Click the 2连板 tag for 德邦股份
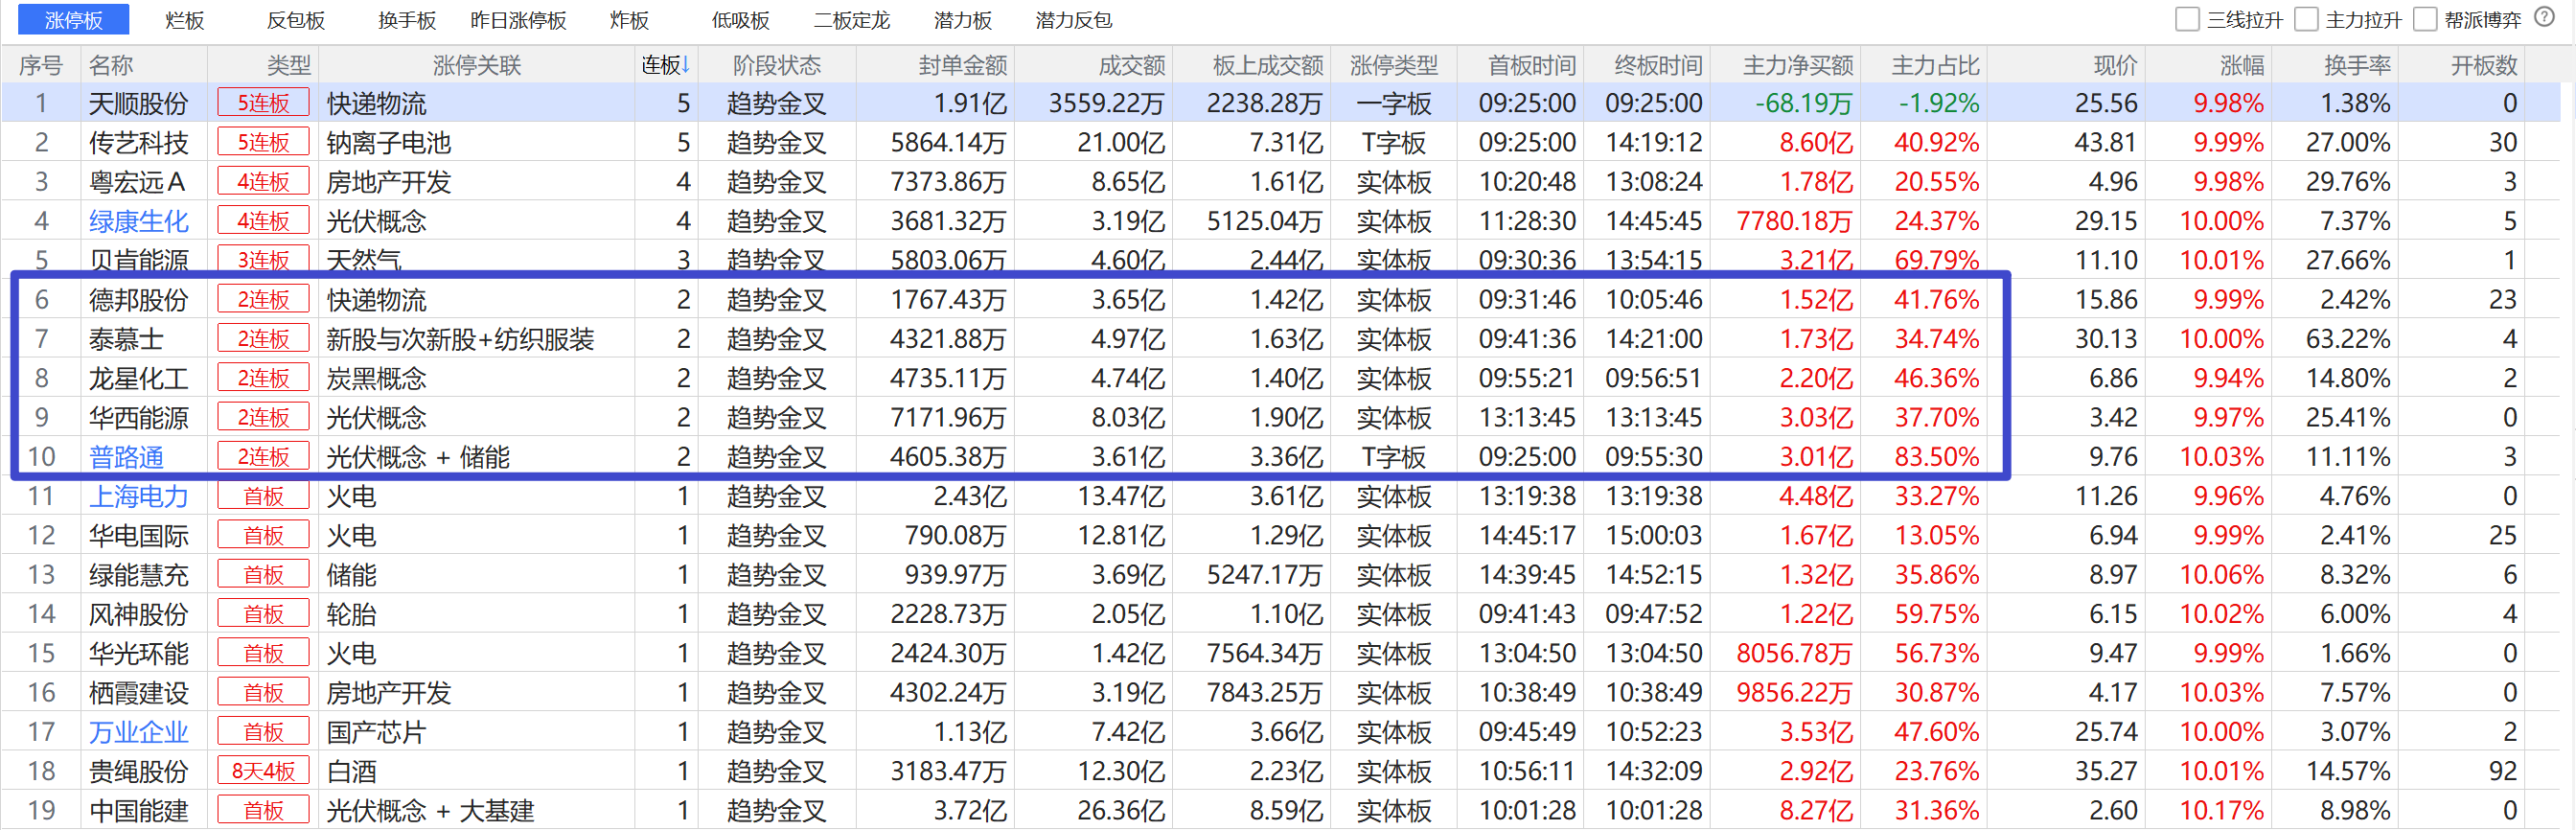2576x830 pixels. coord(263,300)
